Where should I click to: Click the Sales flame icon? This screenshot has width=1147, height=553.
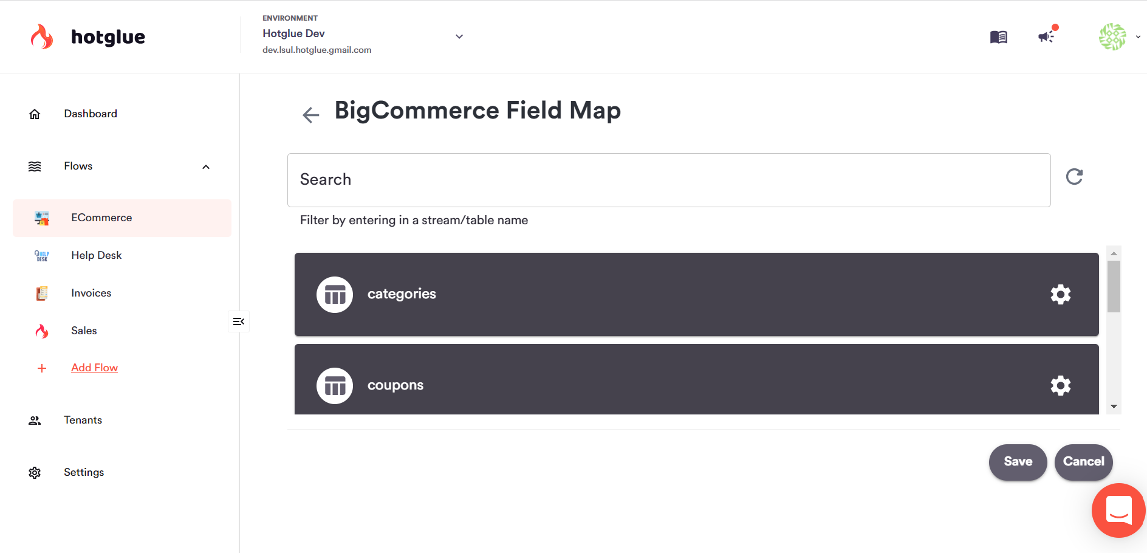[42, 331]
